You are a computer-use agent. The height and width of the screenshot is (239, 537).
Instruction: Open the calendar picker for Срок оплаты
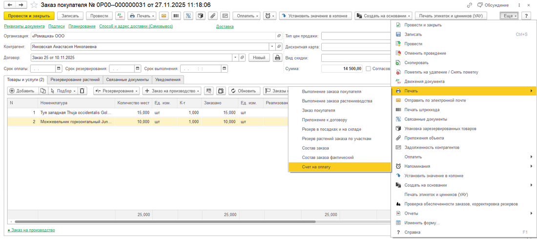(59, 69)
